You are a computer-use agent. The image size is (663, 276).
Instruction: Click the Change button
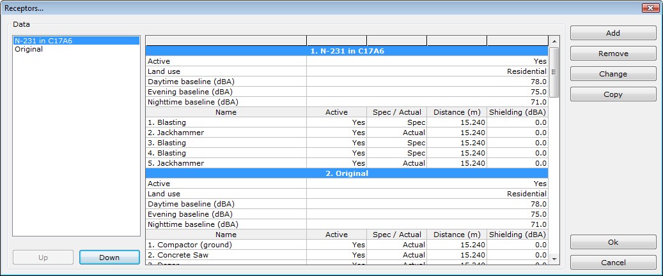click(x=612, y=74)
